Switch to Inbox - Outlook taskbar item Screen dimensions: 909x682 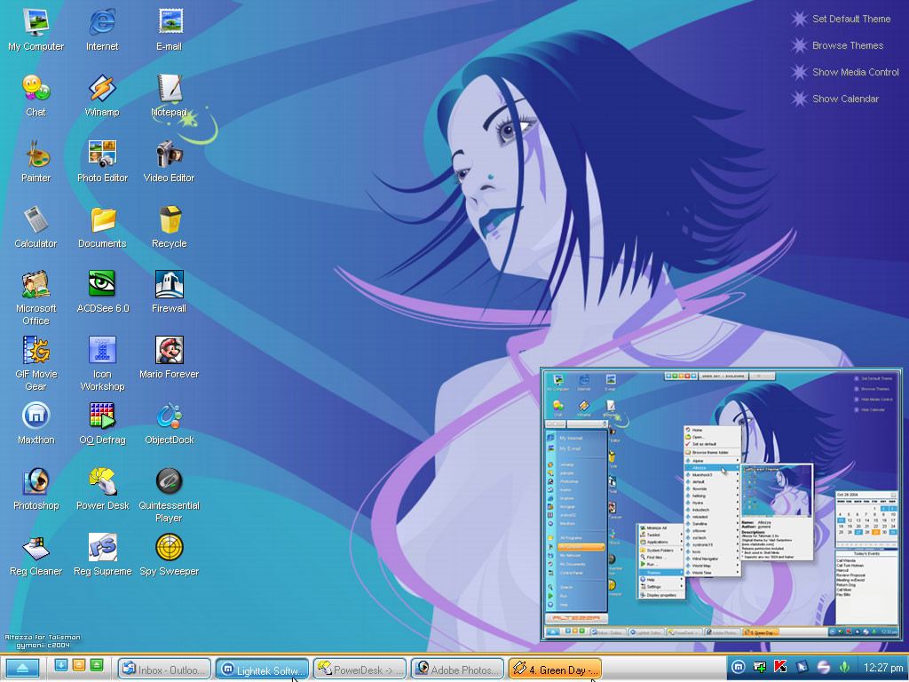point(165,670)
